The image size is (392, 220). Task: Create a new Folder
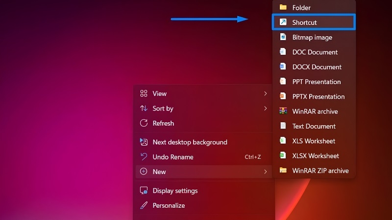click(314, 7)
